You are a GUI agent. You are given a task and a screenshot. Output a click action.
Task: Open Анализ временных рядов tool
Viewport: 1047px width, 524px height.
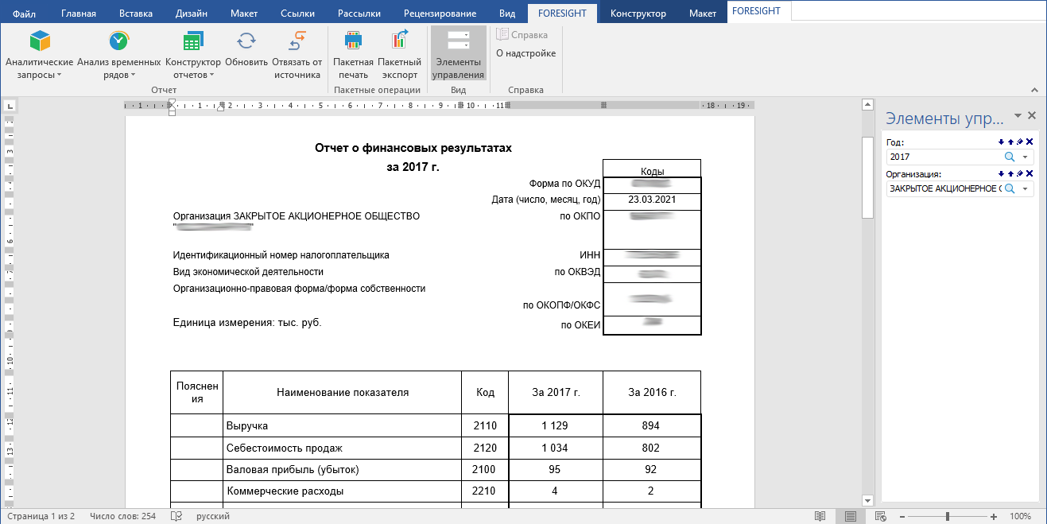coord(119,54)
